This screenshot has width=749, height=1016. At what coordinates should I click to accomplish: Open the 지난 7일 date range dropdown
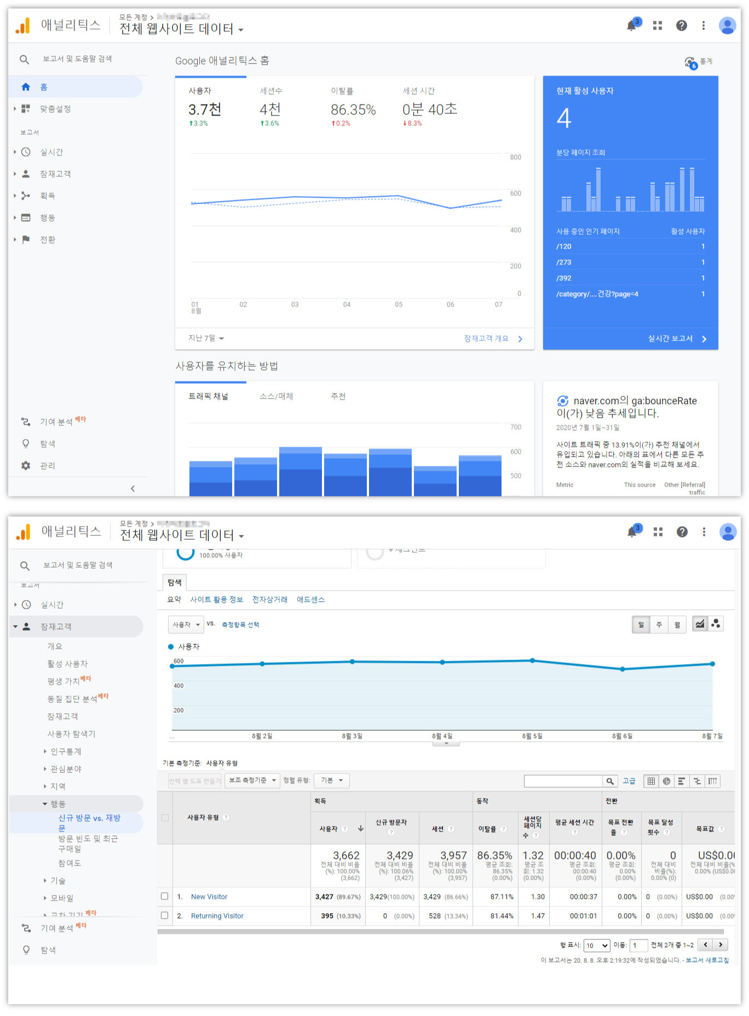(x=206, y=338)
